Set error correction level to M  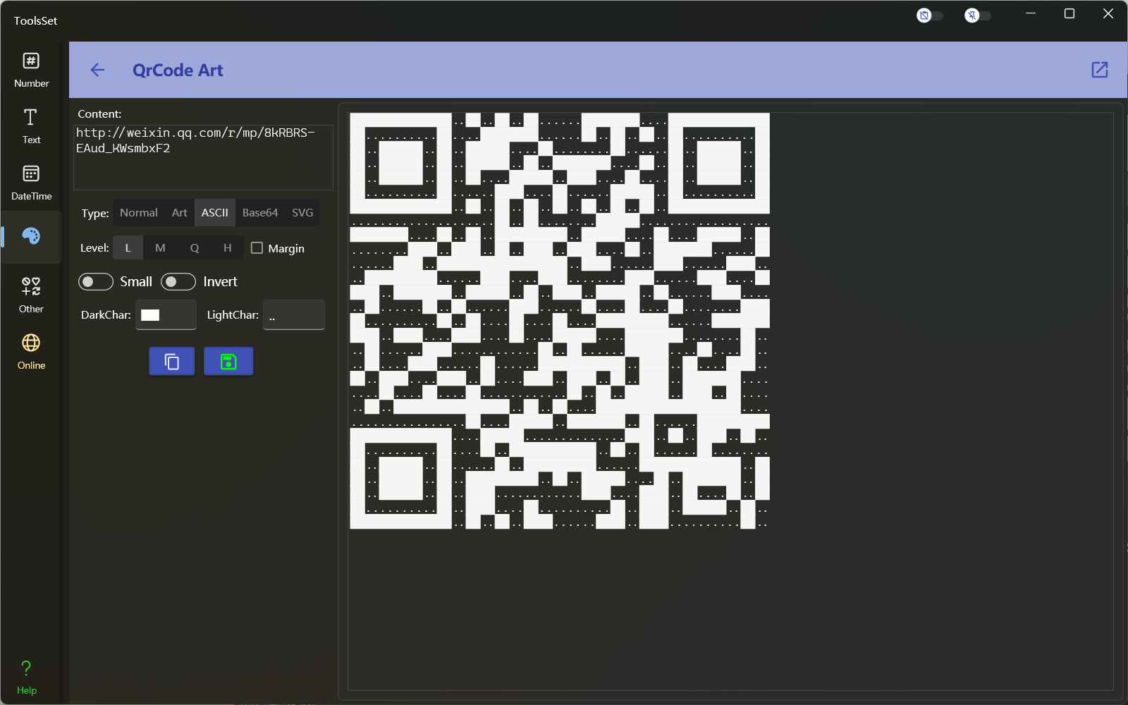[160, 248]
